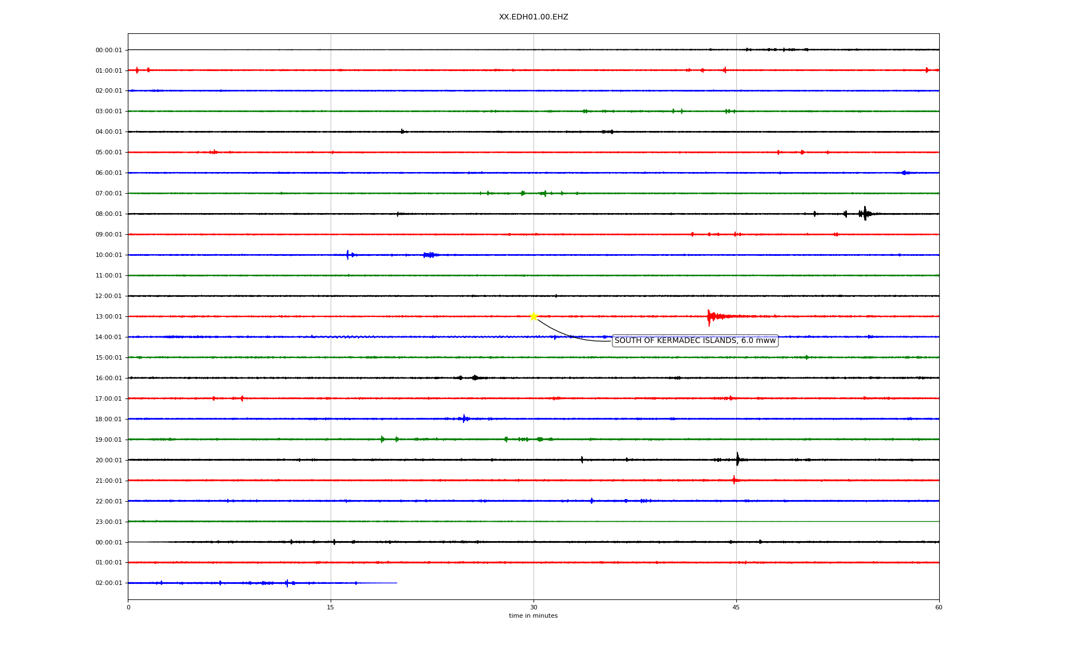Click the blue spike on the 10:00:01 trace
Viewport: 1067px width, 666px height.
pos(348,255)
